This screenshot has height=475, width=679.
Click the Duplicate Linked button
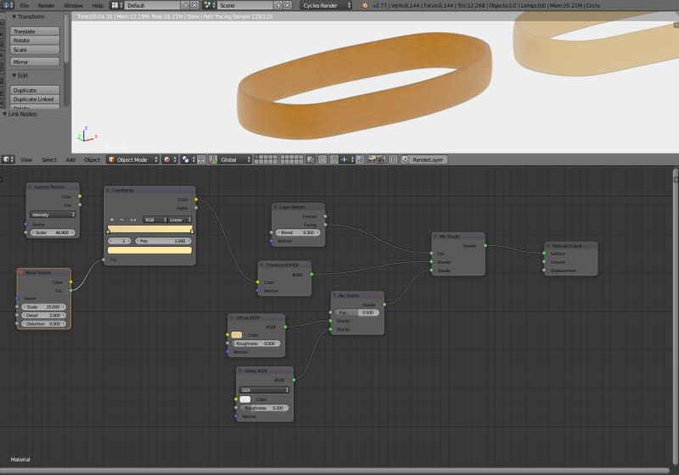[35, 99]
